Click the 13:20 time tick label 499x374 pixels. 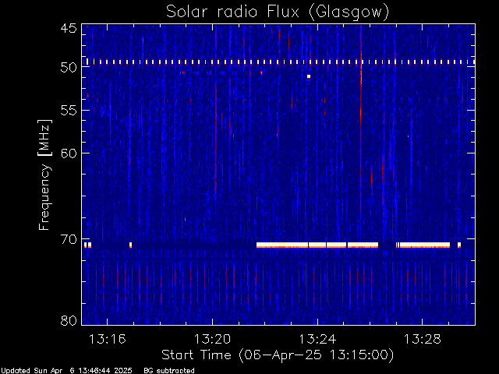coord(212,339)
